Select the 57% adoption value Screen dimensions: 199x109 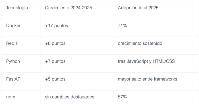(x=122, y=97)
